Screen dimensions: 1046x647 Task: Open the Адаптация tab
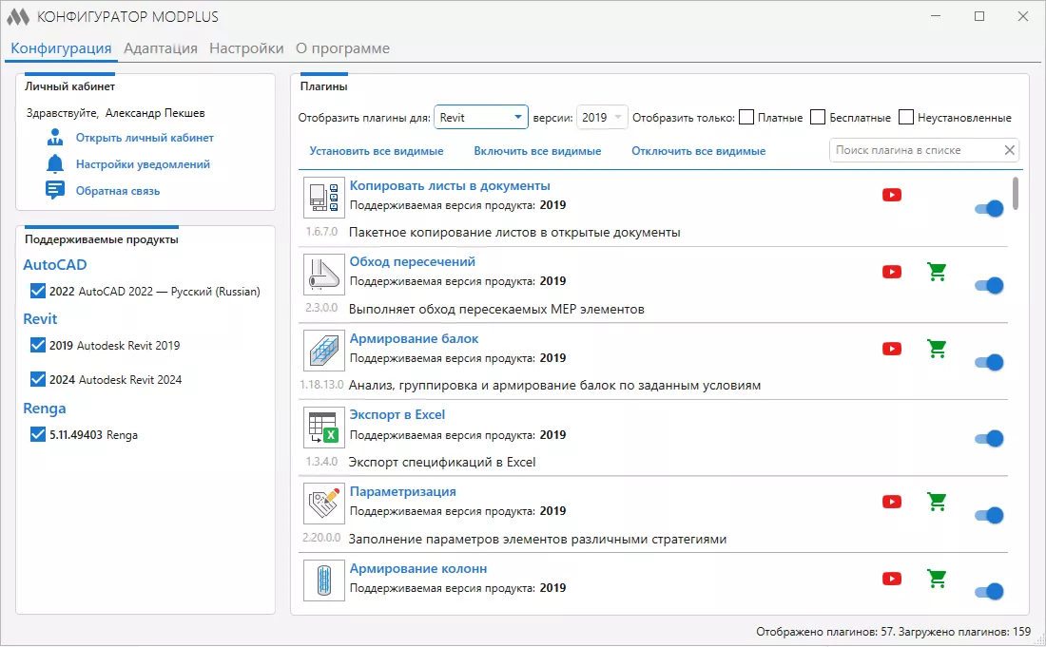pyautogui.click(x=160, y=48)
